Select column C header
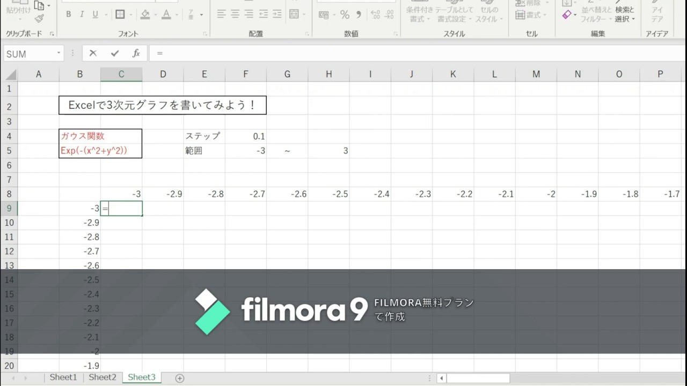Image resolution: width=687 pixels, height=386 pixels. coord(121,75)
